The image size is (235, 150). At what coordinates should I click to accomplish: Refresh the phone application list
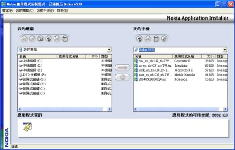click(x=140, y=39)
